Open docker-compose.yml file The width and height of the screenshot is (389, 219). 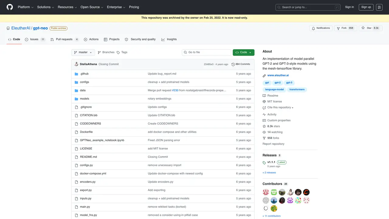pyautogui.click(x=93, y=174)
